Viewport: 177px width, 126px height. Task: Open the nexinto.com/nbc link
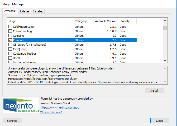pos(60,108)
